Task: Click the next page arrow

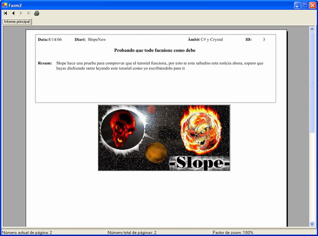Action: 21,13
